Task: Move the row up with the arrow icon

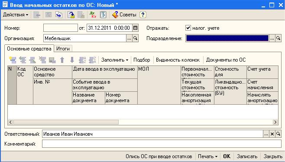Action: coord(62,60)
